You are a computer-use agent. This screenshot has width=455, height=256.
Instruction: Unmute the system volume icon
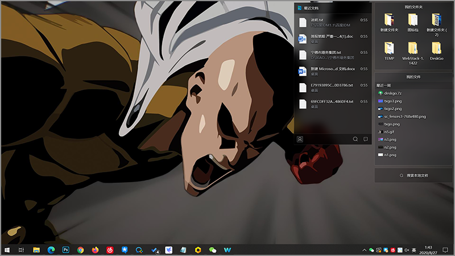click(x=406, y=250)
